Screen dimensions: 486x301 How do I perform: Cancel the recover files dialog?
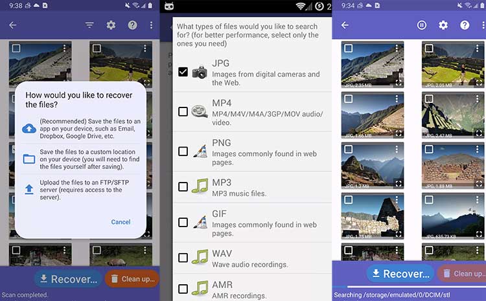click(x=121, y=222)
